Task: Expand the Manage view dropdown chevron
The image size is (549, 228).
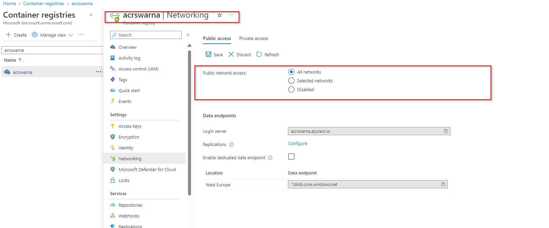Action: pos(71,35)
